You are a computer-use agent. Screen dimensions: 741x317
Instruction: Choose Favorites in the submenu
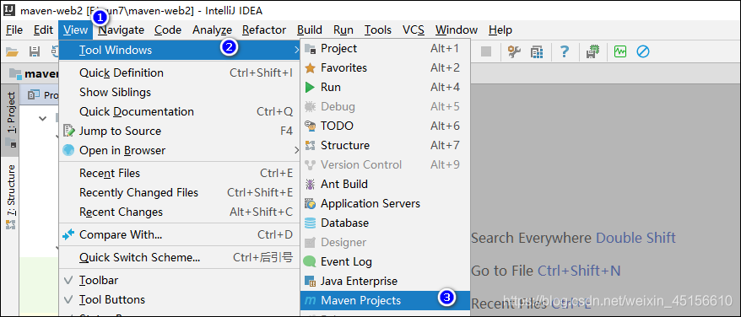coord(385,68)
